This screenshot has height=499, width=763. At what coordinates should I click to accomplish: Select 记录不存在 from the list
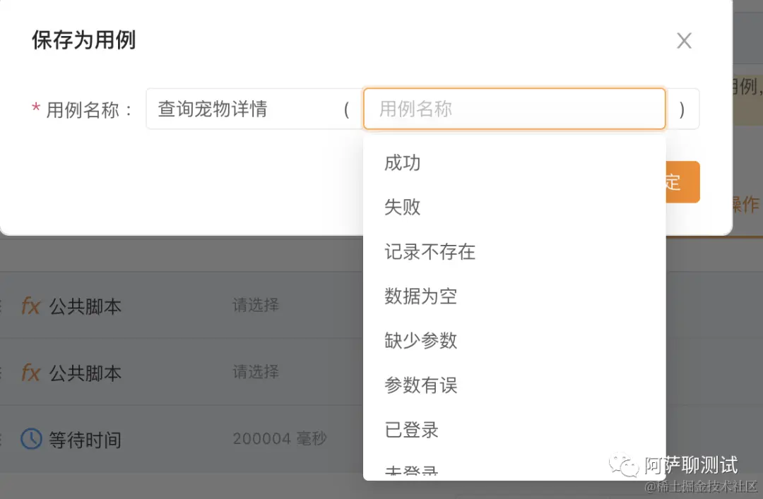click(x=429, y=252)
